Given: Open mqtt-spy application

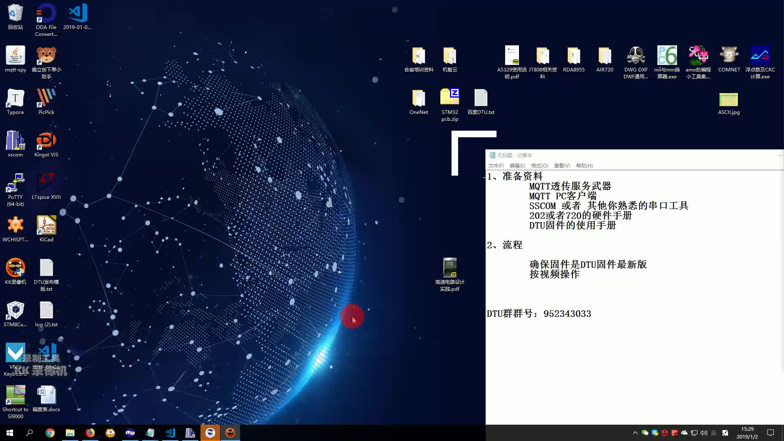Looking at the screenshot, I should pos(15,58).
